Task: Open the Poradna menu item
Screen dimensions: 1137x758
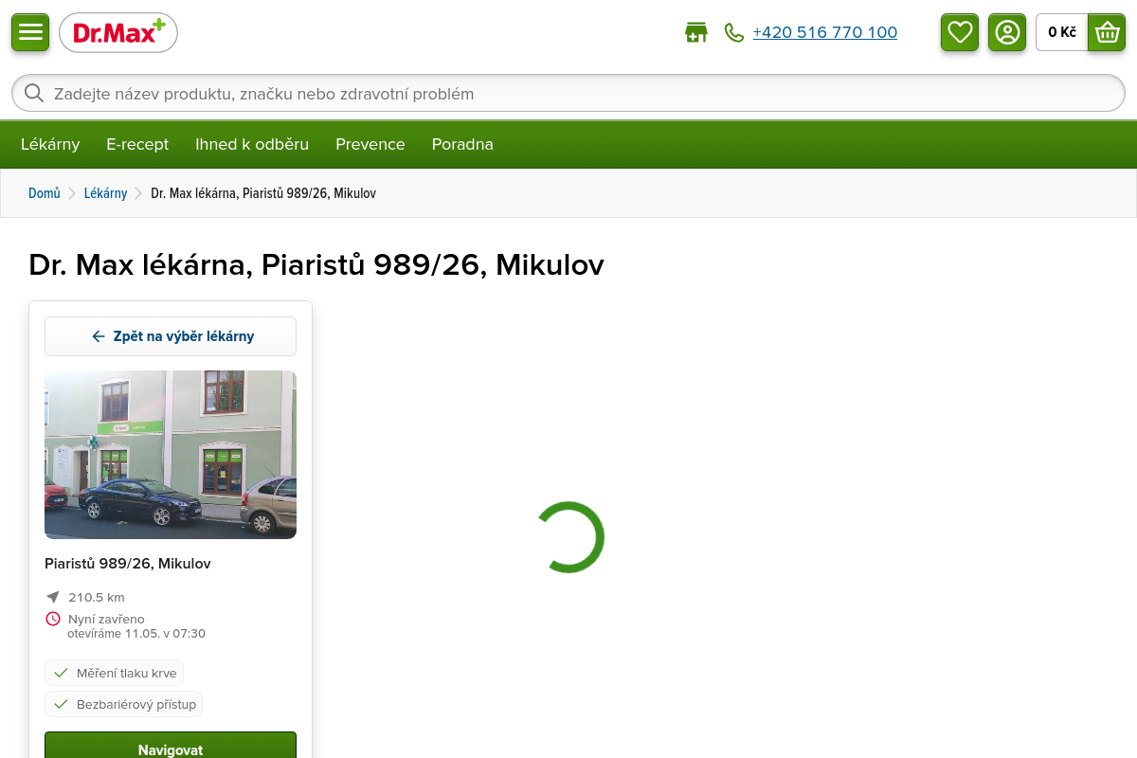Action: pyautogui.click(x=462, y=144)
